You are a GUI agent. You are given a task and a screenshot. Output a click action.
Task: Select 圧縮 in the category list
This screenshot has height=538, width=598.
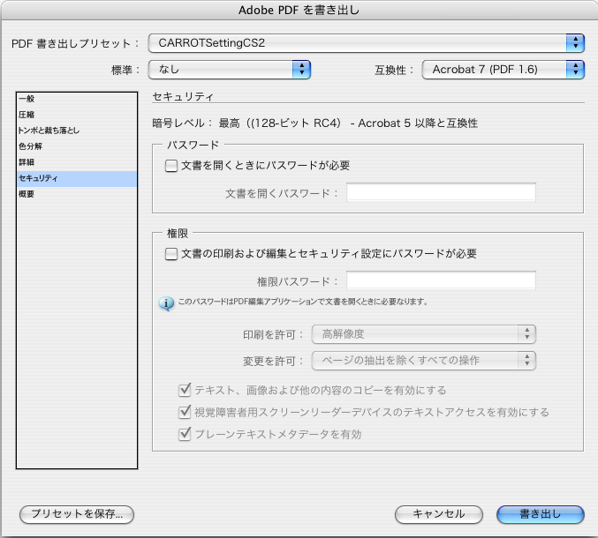[77, 115]
